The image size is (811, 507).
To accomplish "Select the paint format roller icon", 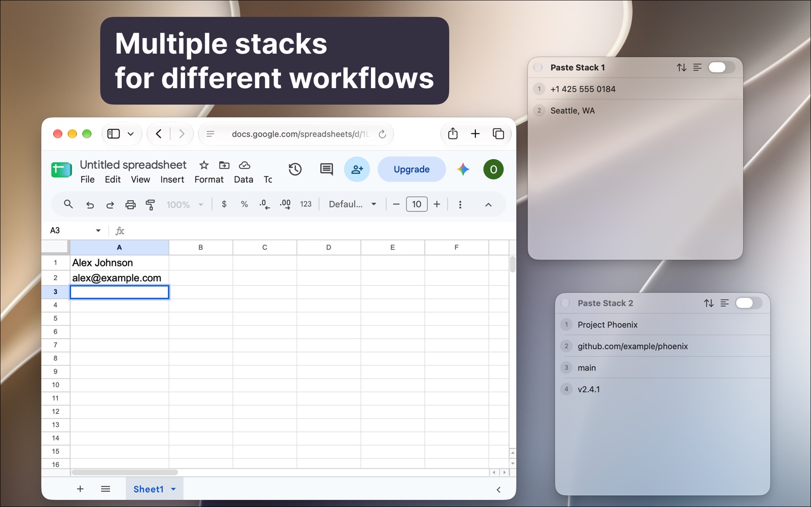I will click(x=150, y=205).
